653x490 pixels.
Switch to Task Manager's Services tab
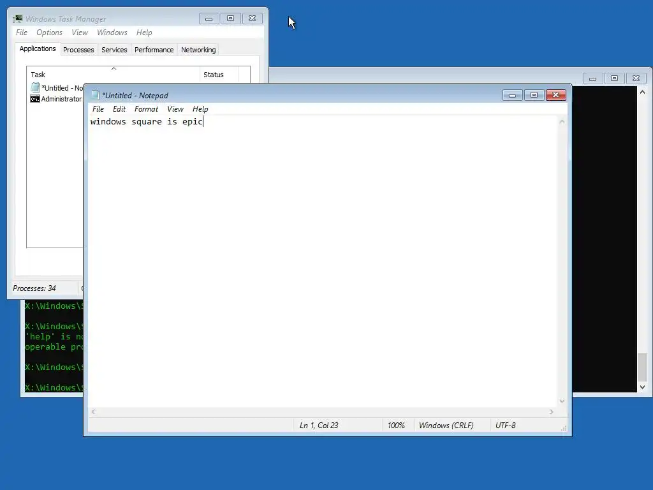[114, 50]
